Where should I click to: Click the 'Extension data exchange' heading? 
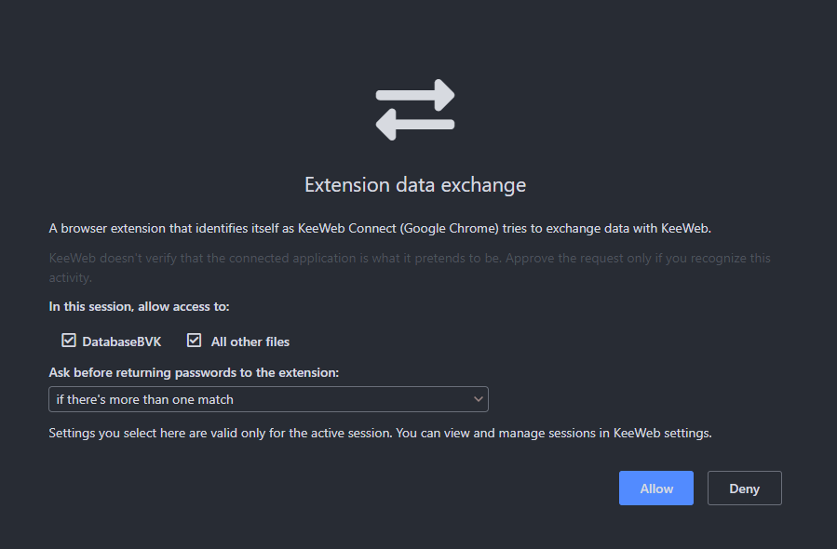(414, 184)
